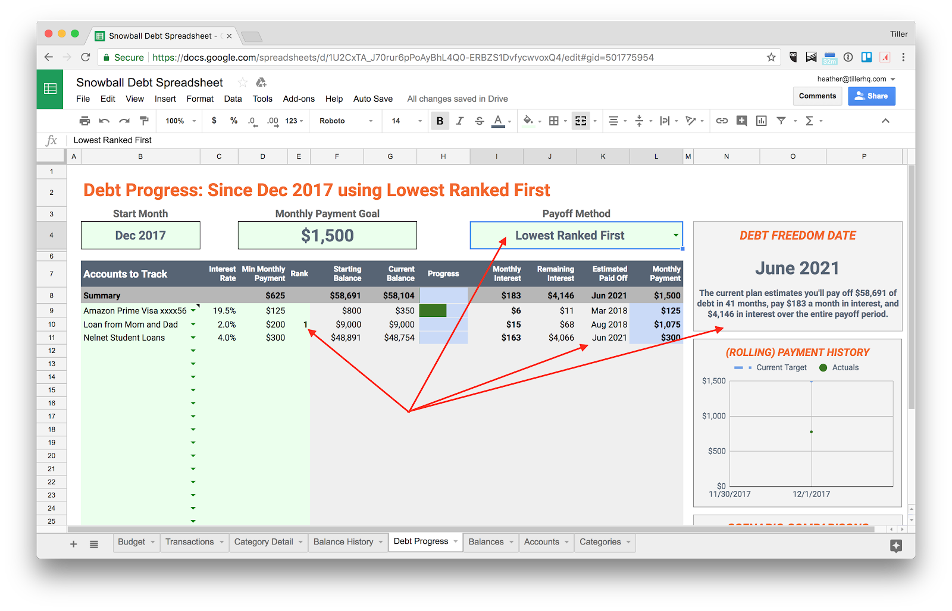This screenshot has height=611, width=952.
Task: Open the Format menu
Action: pyautogui.click(x=200, y=99)
